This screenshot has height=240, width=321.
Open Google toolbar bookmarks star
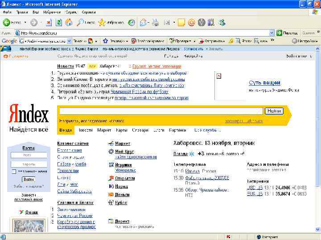coord(105,41)
